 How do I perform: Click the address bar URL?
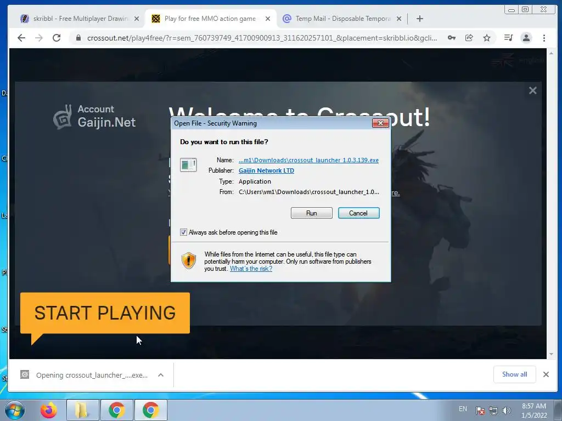(262, 38)
